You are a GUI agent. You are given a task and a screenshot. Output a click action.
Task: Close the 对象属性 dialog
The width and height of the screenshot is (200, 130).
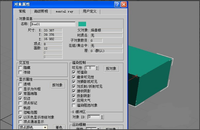coord(124,5)
